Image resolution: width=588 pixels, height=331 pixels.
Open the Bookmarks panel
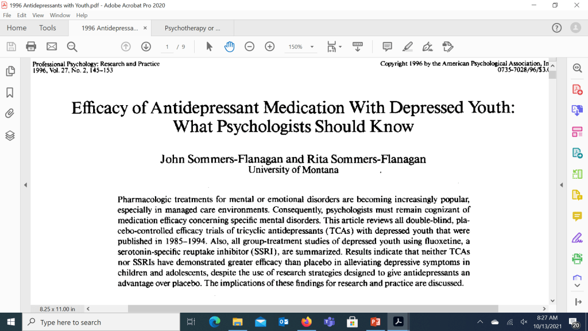coord(10,93)
